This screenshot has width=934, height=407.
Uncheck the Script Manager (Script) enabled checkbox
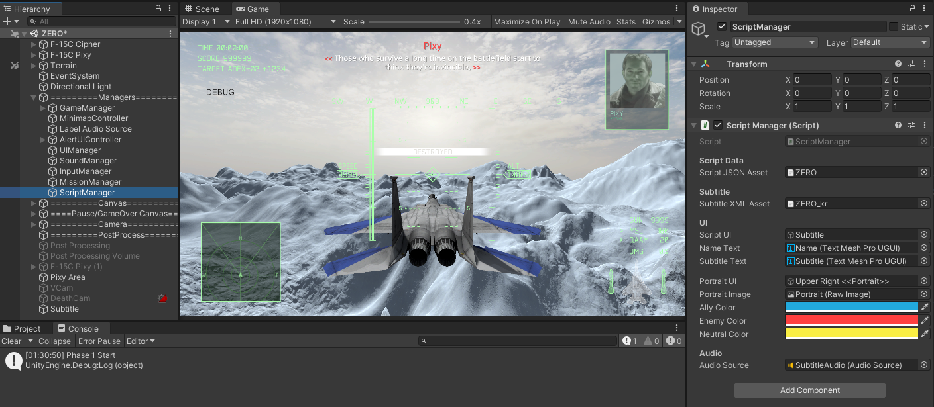click(x=718, y=126)
